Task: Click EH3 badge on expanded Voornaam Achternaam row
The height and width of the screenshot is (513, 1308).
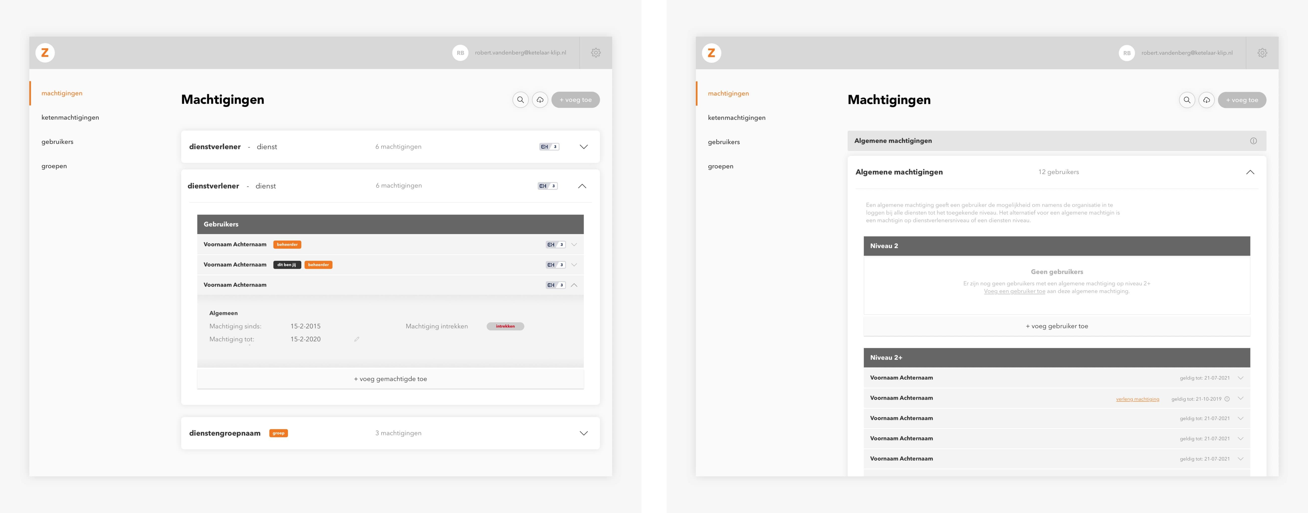Action: [x=556, y=285]
